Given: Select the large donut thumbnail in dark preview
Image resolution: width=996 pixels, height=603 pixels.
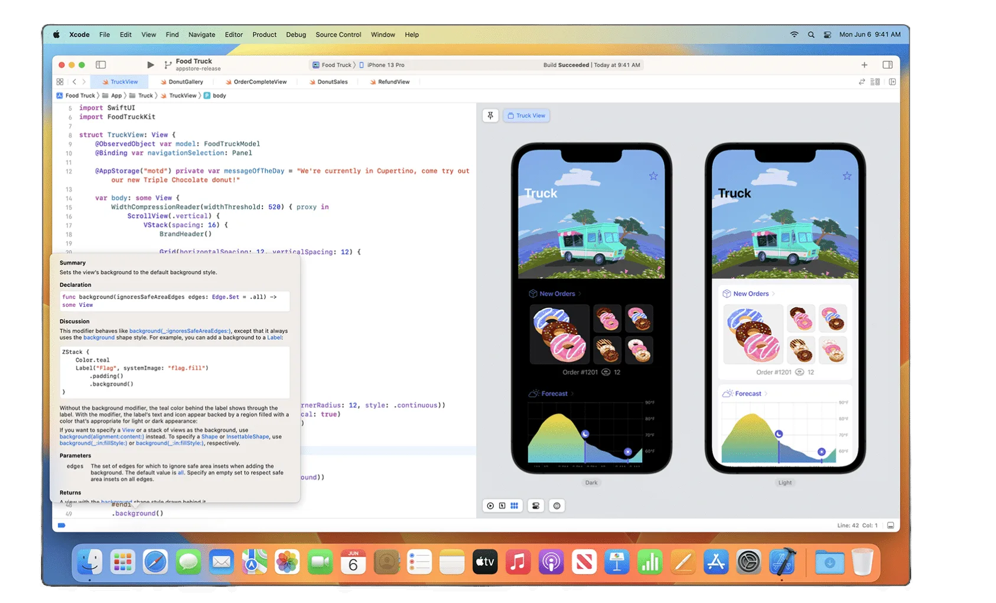Looking at the screenshot, I should pyautogui.click(x=559, y=334).
